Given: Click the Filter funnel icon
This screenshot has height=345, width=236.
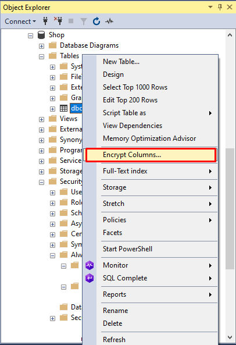Looking at the screenshot, I should click(84, 22).
